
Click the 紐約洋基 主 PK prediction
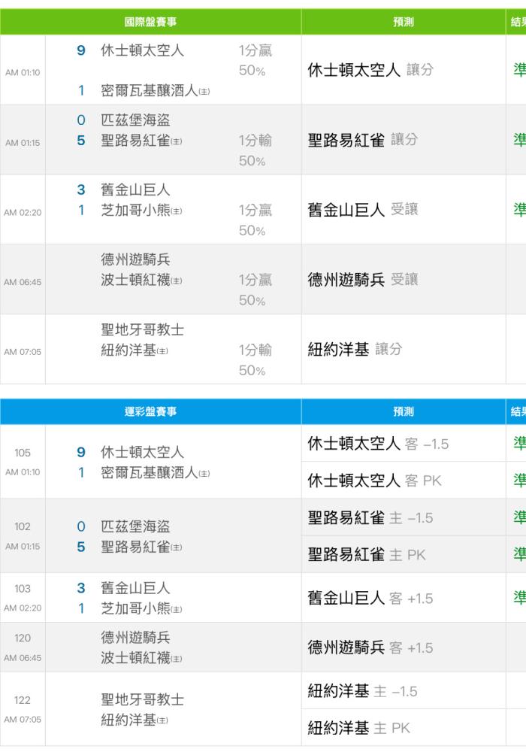(x=359, y=728)
